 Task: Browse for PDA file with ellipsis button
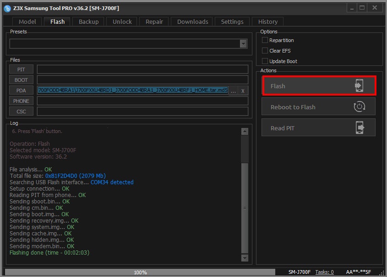pyautogui.click(x=233, y=91)
